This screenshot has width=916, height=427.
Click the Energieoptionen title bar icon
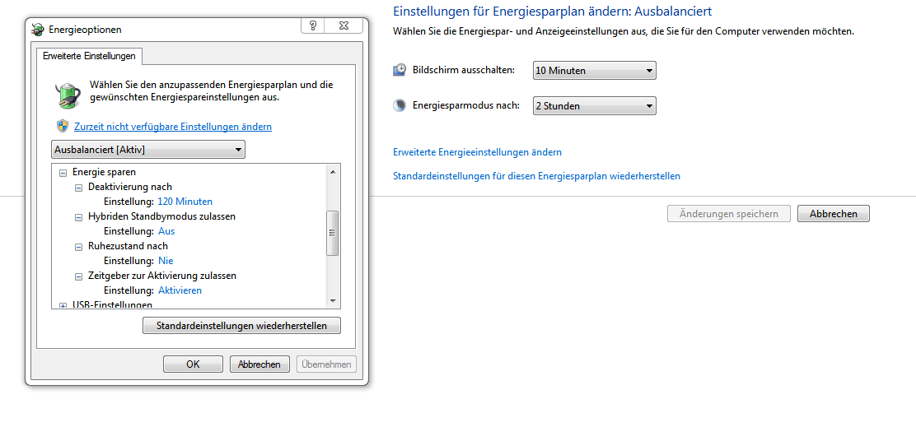tap(37, 30)
